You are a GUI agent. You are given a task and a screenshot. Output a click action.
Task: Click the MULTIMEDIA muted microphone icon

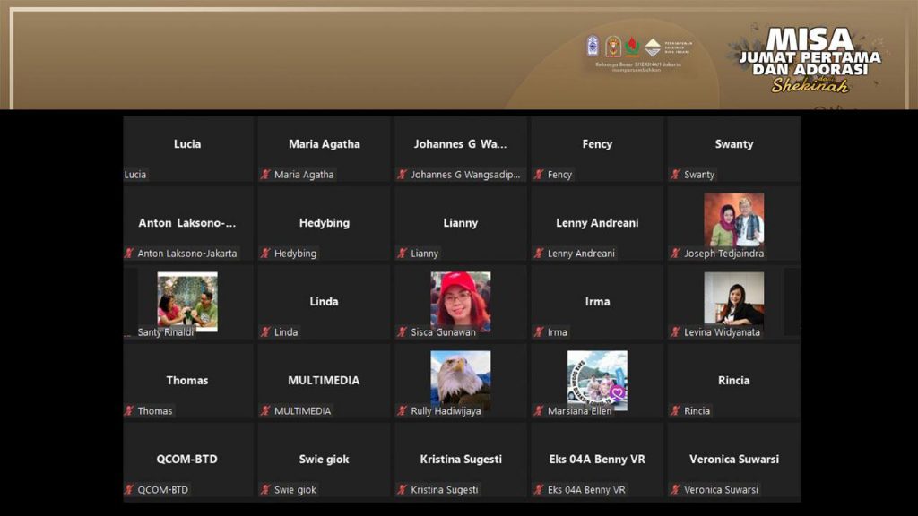[265, 411]
